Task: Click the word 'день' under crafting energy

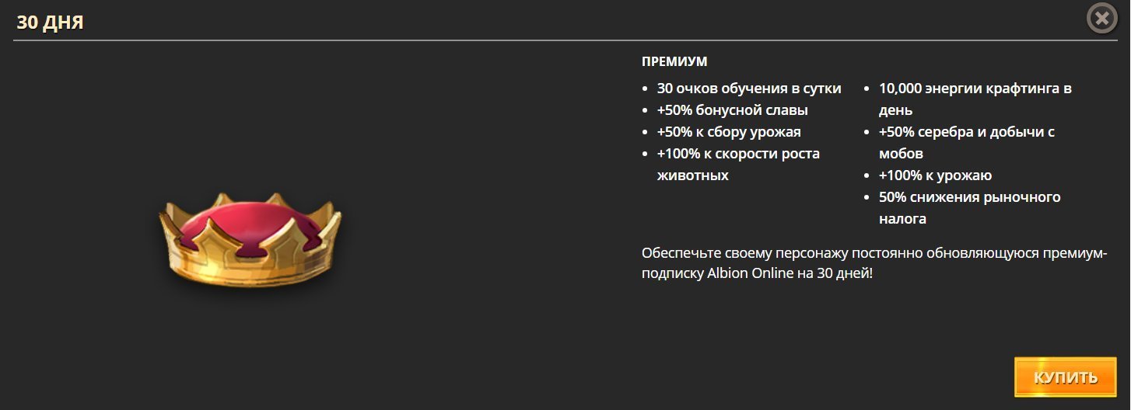Action: (x=895, y=110)
